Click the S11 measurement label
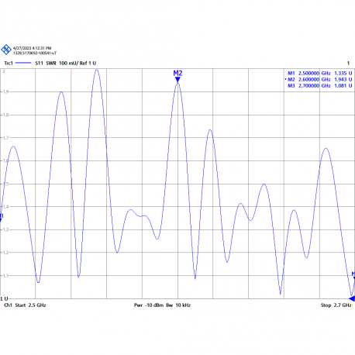 tap(39, 63)
